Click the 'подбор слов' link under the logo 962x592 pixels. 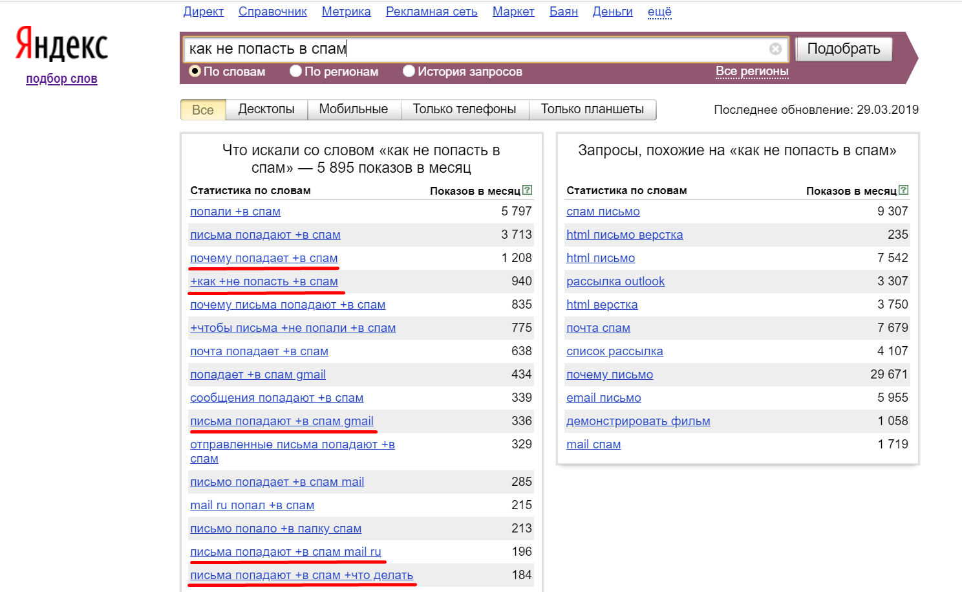(61, 79)
